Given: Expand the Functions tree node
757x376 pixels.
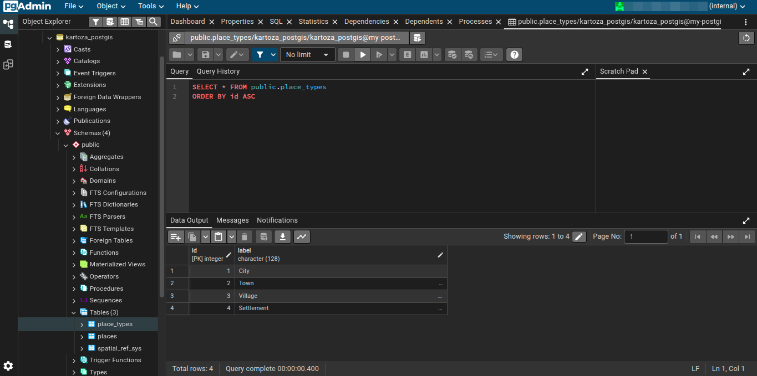Looking at the screenshot, I should pos(74,253).
